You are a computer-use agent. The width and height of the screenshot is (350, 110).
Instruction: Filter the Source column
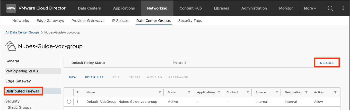pyautogui.click(x=277, y=92)
